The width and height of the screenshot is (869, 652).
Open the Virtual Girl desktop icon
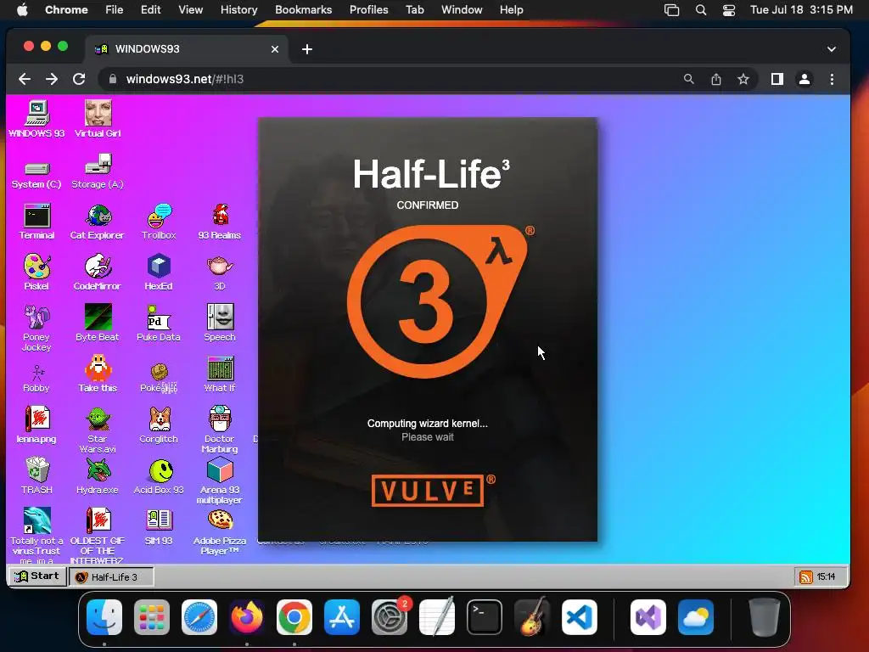[98, 119]
